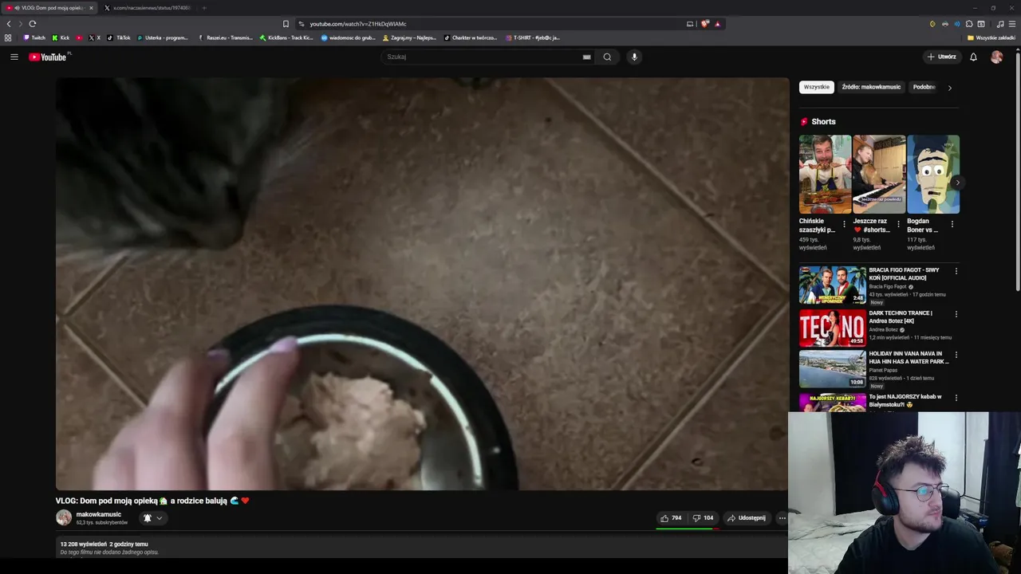The height and width of the screenshot is (574, 1021).
Task: Show more filter chips with right arrow
Action: tap(949, 88)
